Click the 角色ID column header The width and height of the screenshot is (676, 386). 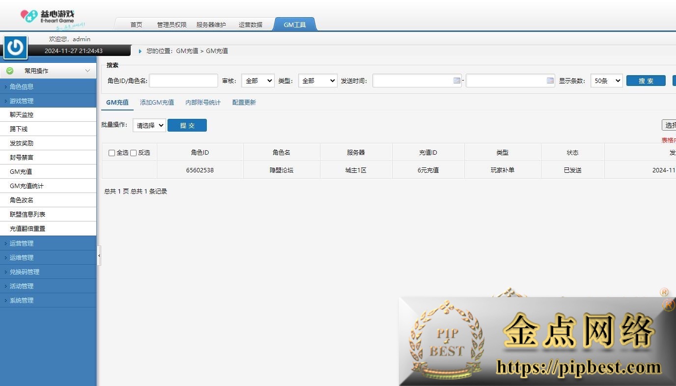tap(200, 152)
